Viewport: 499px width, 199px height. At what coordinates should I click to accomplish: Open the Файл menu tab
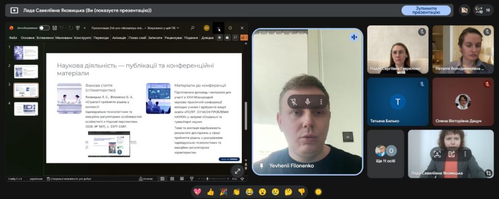pyautogui.click(x=13, y=37)
